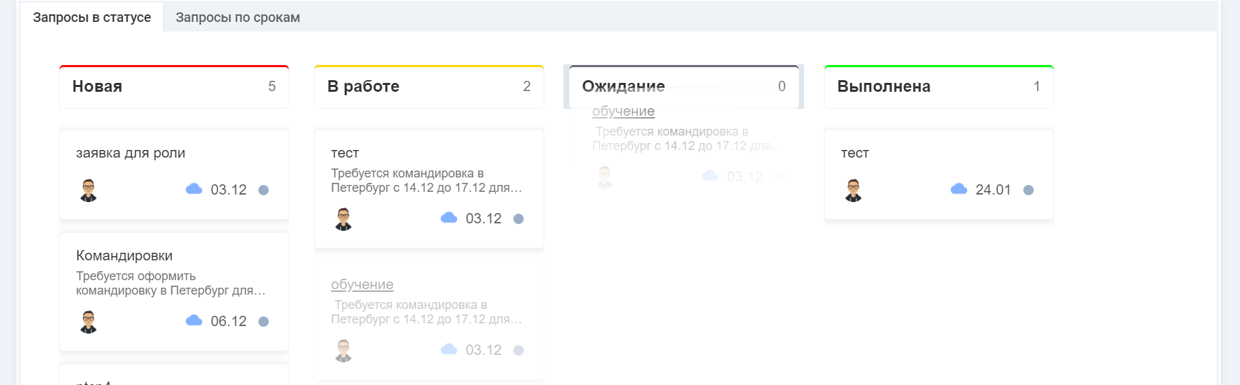This screenshot has width=1240, height=385.
Task: Click cloud icon on 'тест' card in 'В работе'
Action: tap(449, 218)
